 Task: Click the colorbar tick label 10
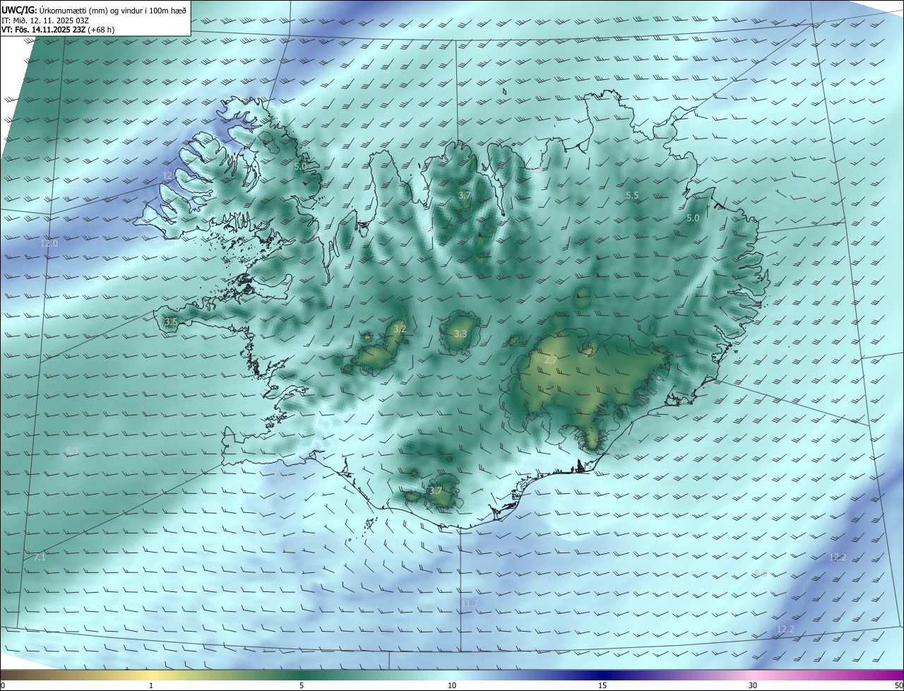pos(452,685)
